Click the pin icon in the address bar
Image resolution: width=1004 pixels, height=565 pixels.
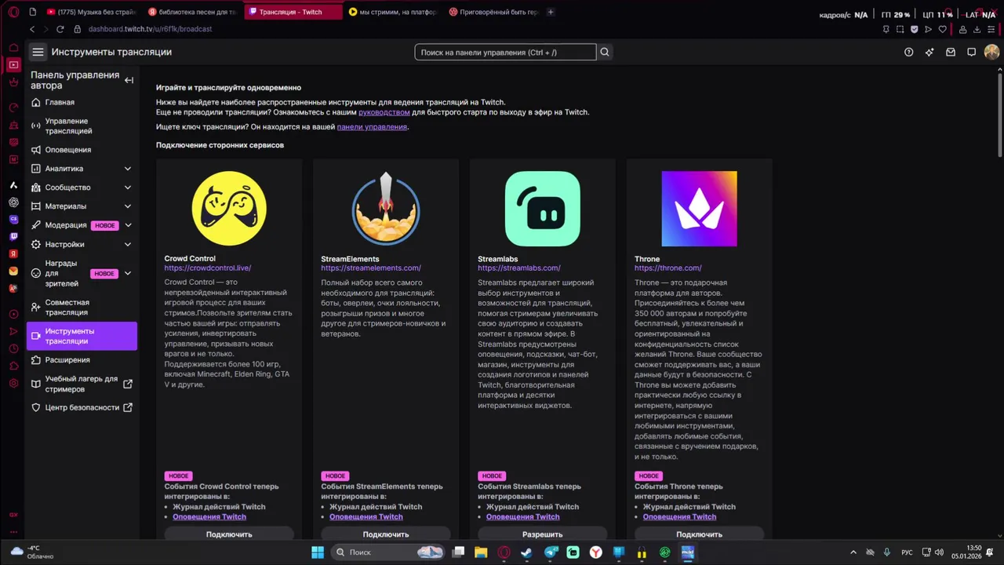click(886, 29)
